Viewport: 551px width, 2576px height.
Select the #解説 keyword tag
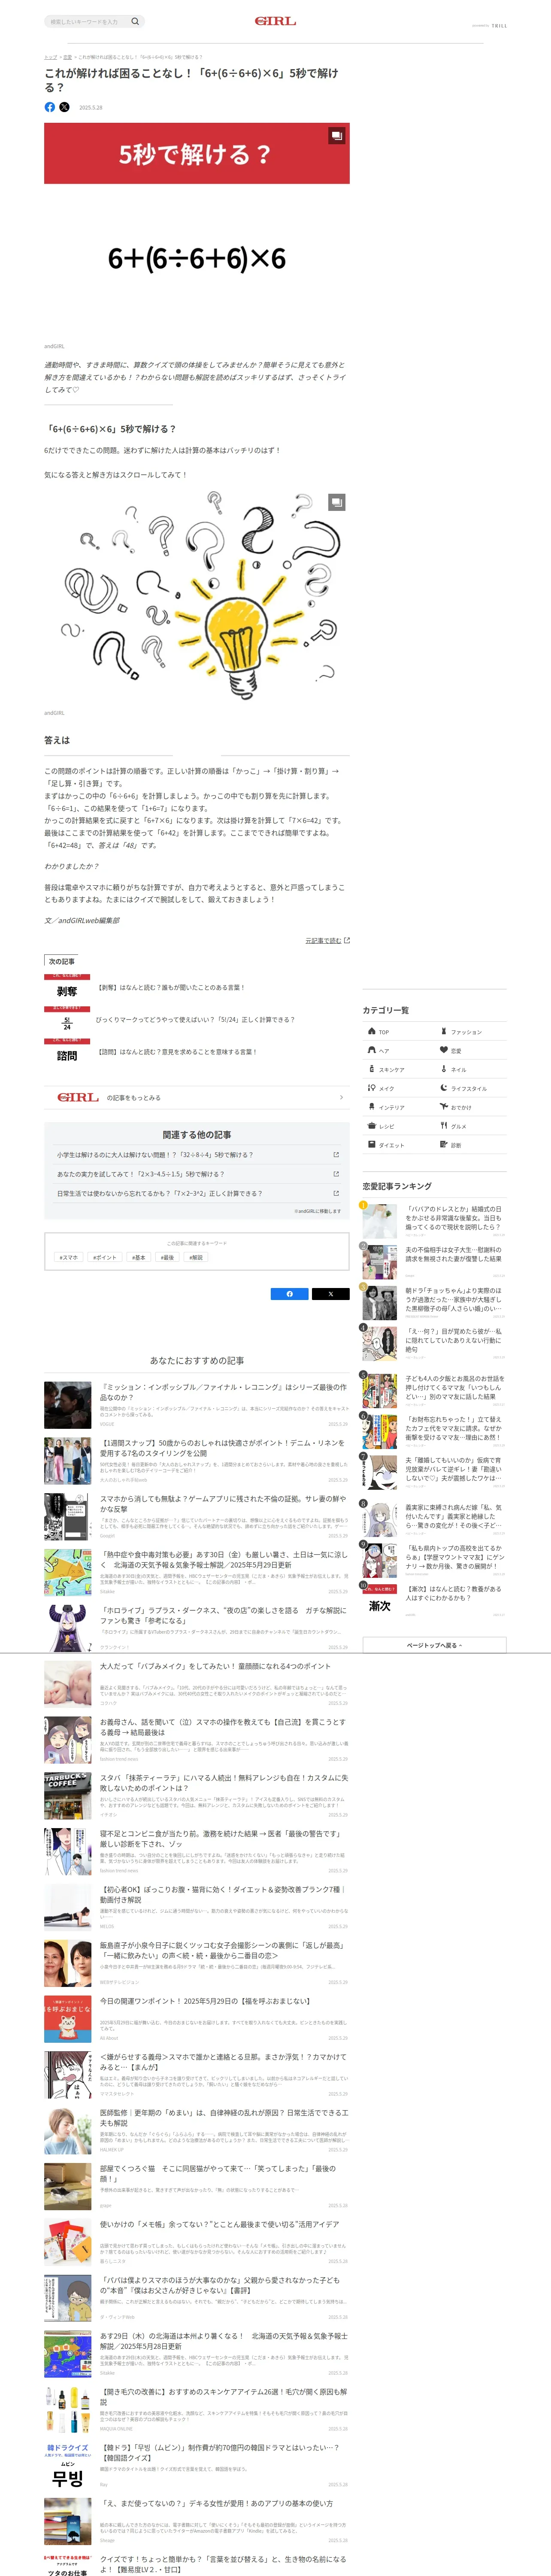pyautogui.click(x=197, y=1257)
